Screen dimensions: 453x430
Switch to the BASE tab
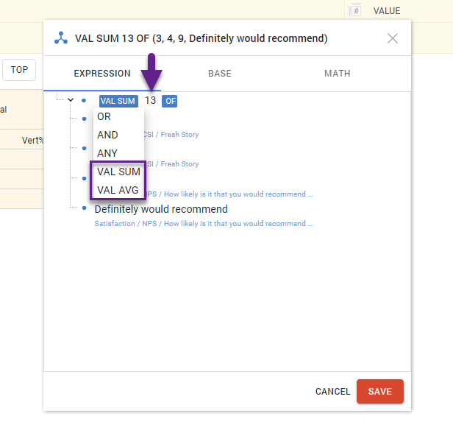coord(219,74)
